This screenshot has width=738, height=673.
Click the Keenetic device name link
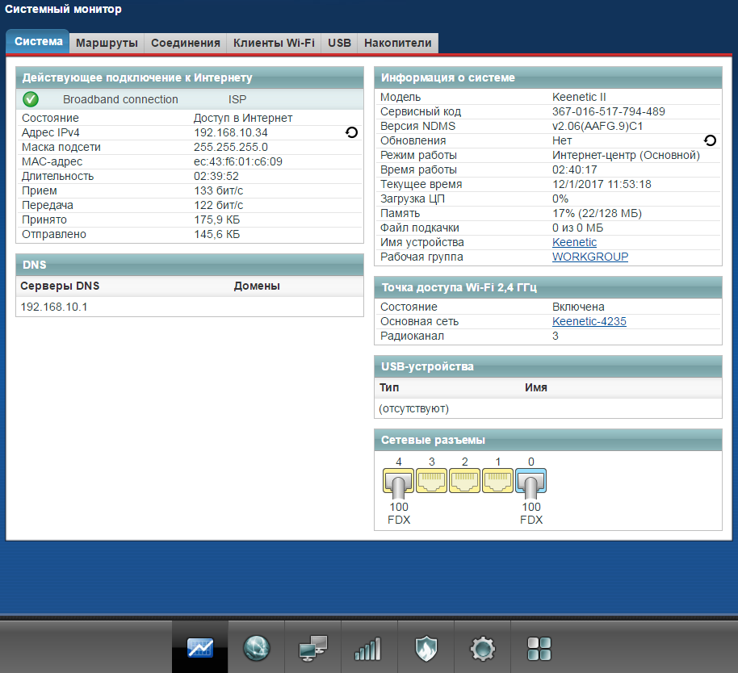pos(574,242)
